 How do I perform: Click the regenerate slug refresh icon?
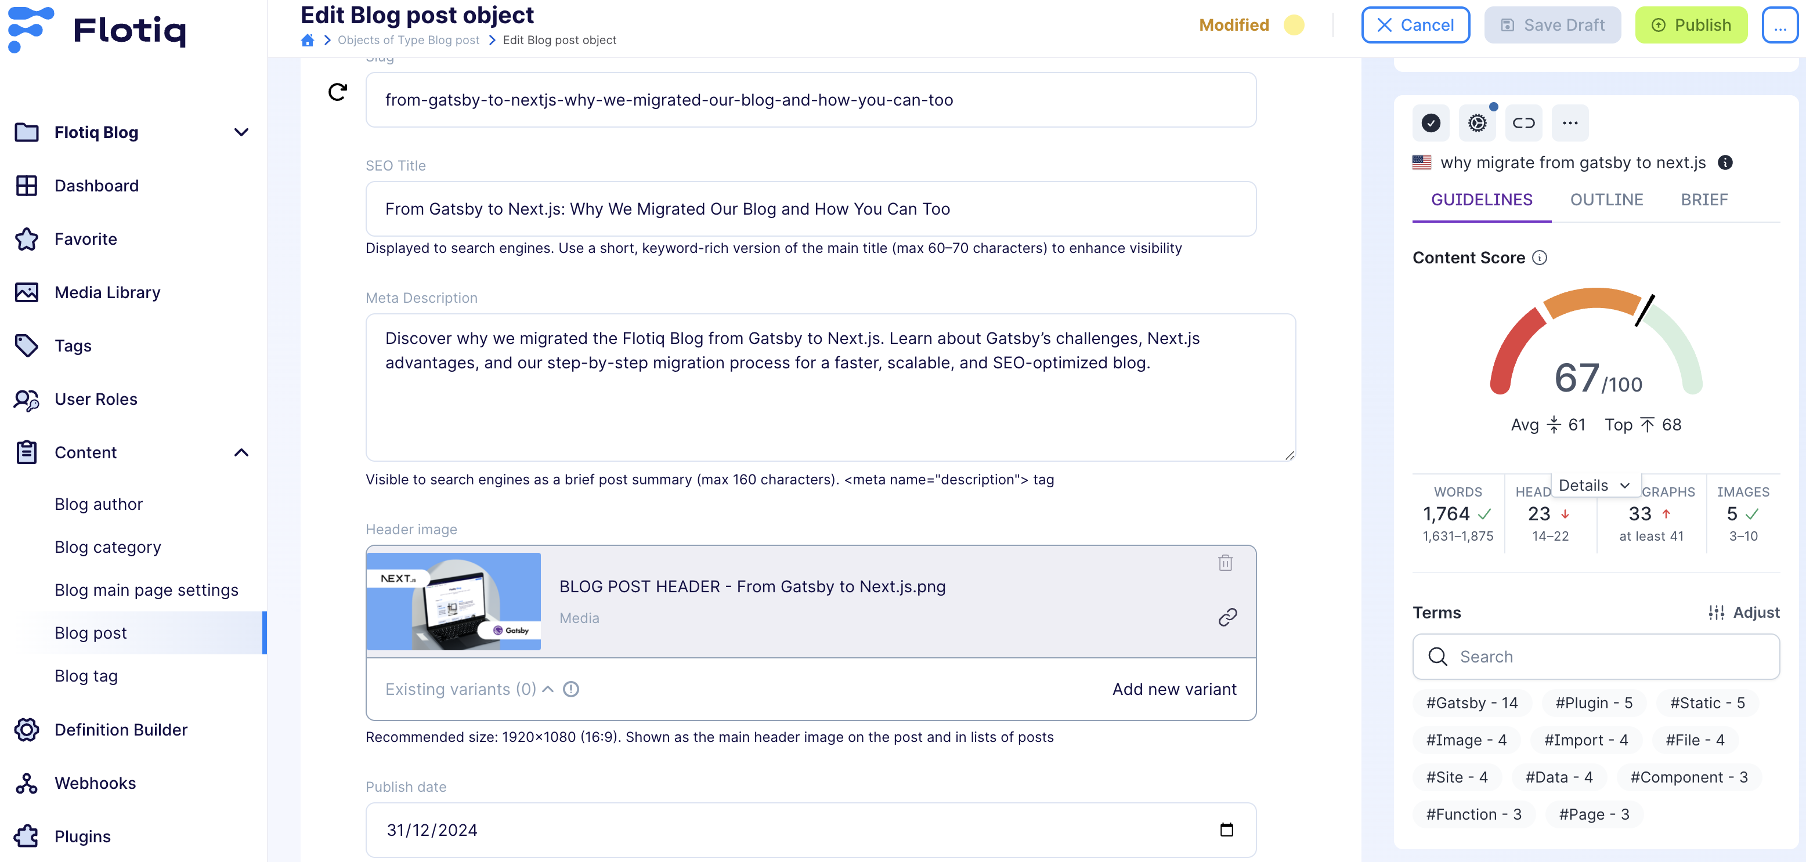[x=337, y=92]
